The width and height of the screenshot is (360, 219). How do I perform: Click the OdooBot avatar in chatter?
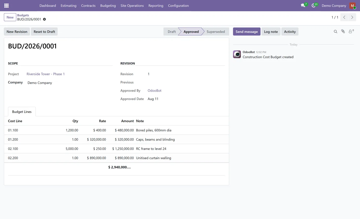coord(237,54)
